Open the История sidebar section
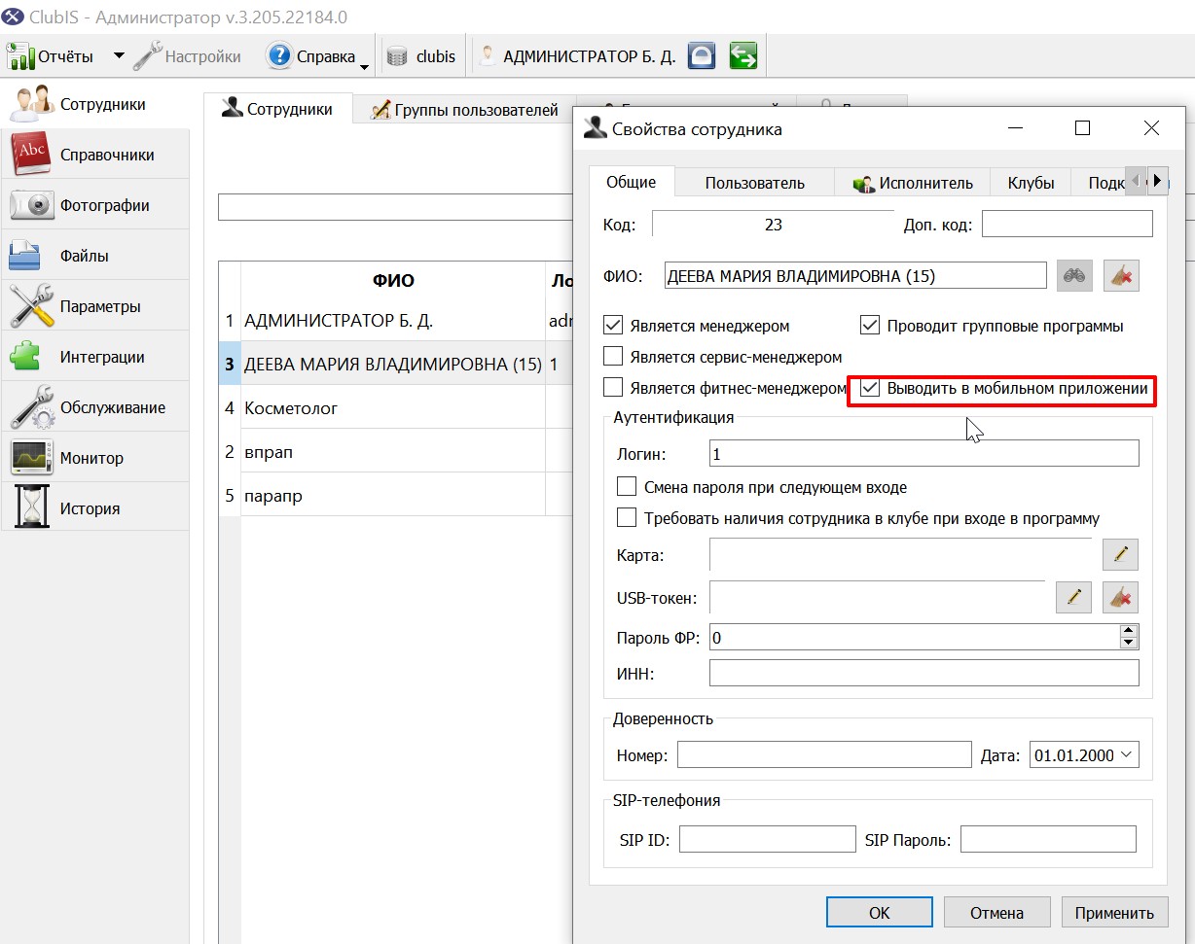Image resolution: width=1195 pixels, height=944 pixels. click(x=94, y=508)
